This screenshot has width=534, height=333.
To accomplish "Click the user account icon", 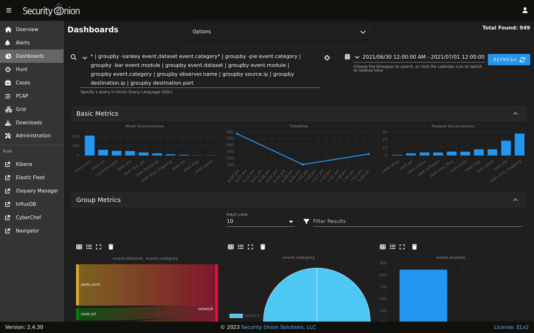I will [x=525, y=10].
